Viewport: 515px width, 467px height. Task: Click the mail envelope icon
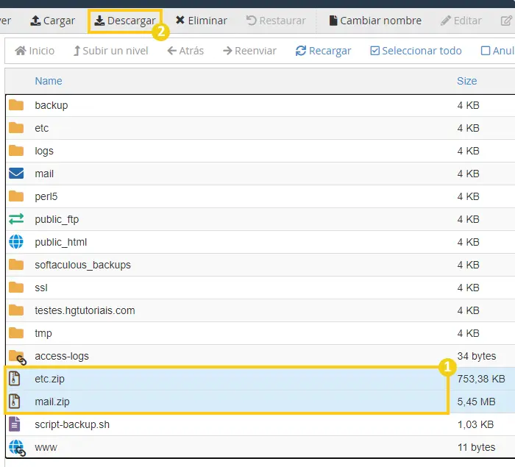[x=16, y=174]
